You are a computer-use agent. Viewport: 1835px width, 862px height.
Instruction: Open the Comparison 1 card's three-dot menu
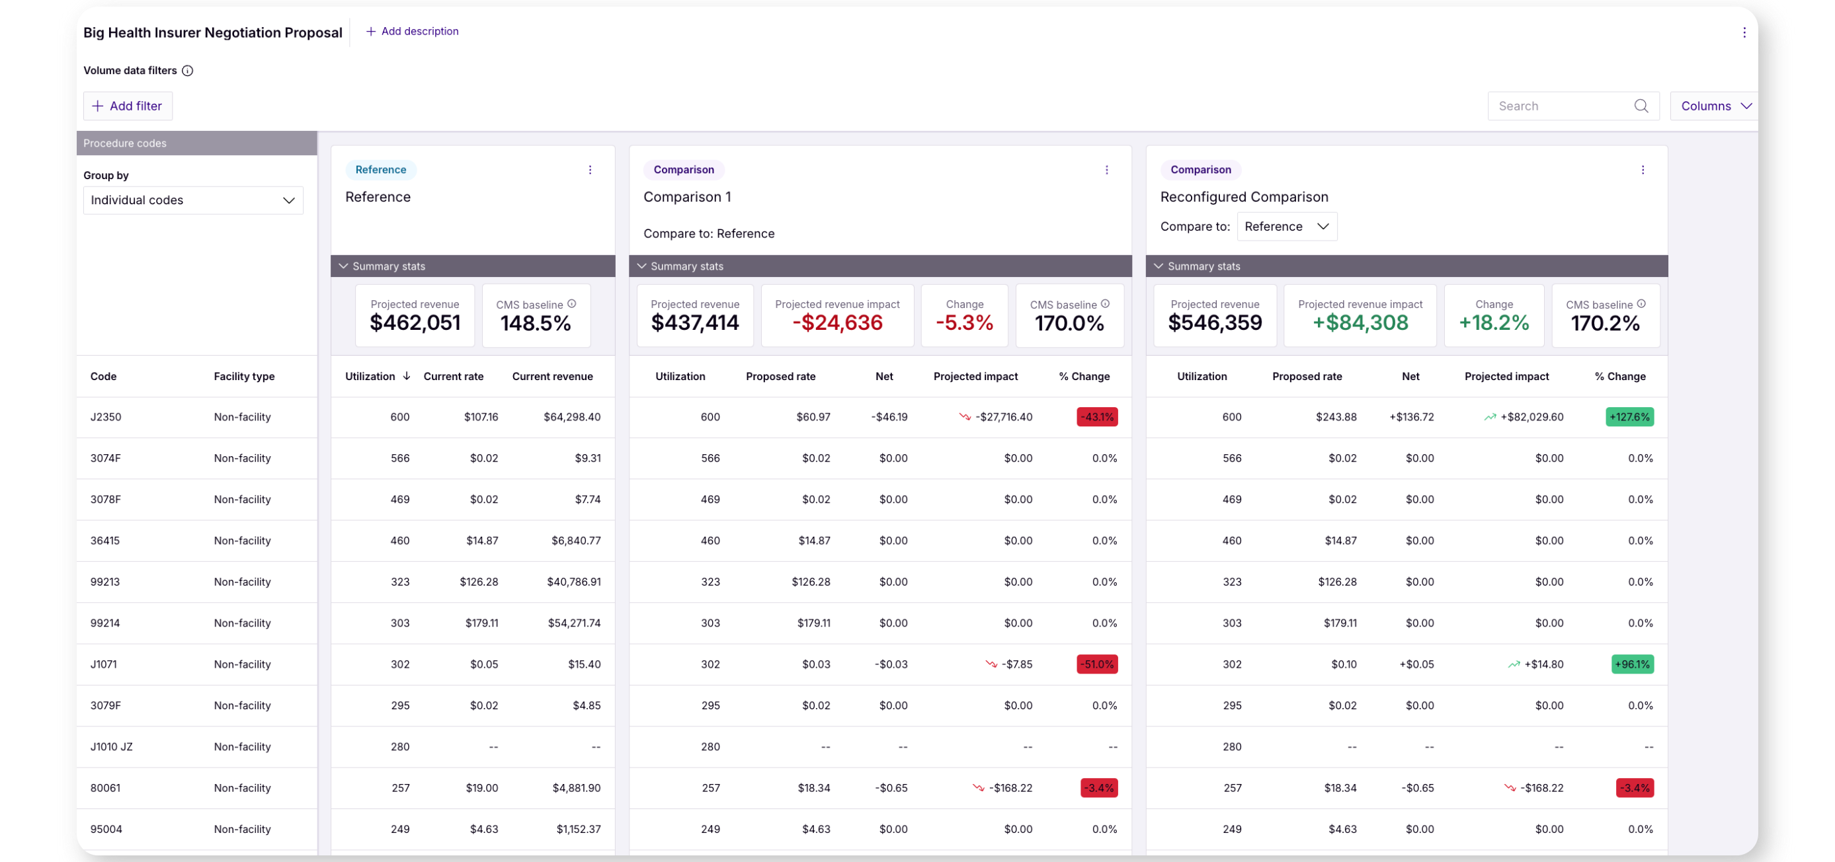1106,169
